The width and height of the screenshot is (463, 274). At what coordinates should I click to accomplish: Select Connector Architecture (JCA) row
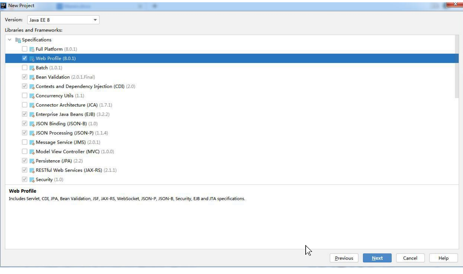pyautogui.click(x=230, y=105)
